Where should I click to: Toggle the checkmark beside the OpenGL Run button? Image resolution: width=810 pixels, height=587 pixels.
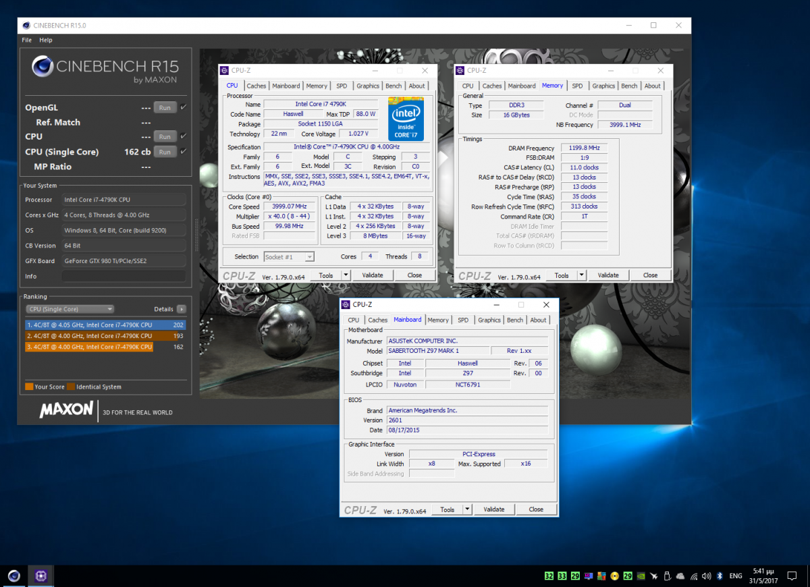184,107
